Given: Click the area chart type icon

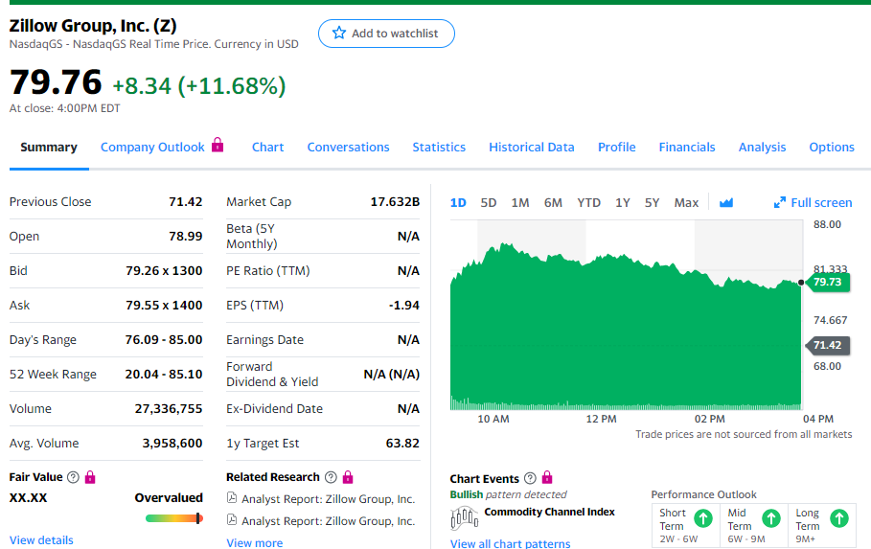Looking at the screenshot, I should pyautogui.click(x=725, y=203).
